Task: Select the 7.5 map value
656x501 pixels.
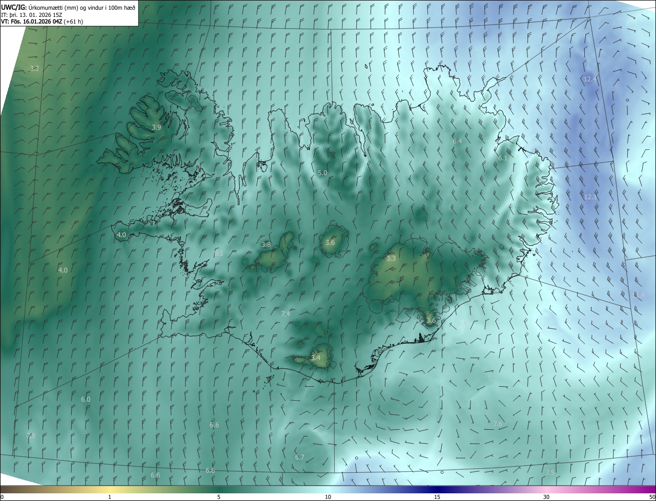Action: click(x=550, y=472)
